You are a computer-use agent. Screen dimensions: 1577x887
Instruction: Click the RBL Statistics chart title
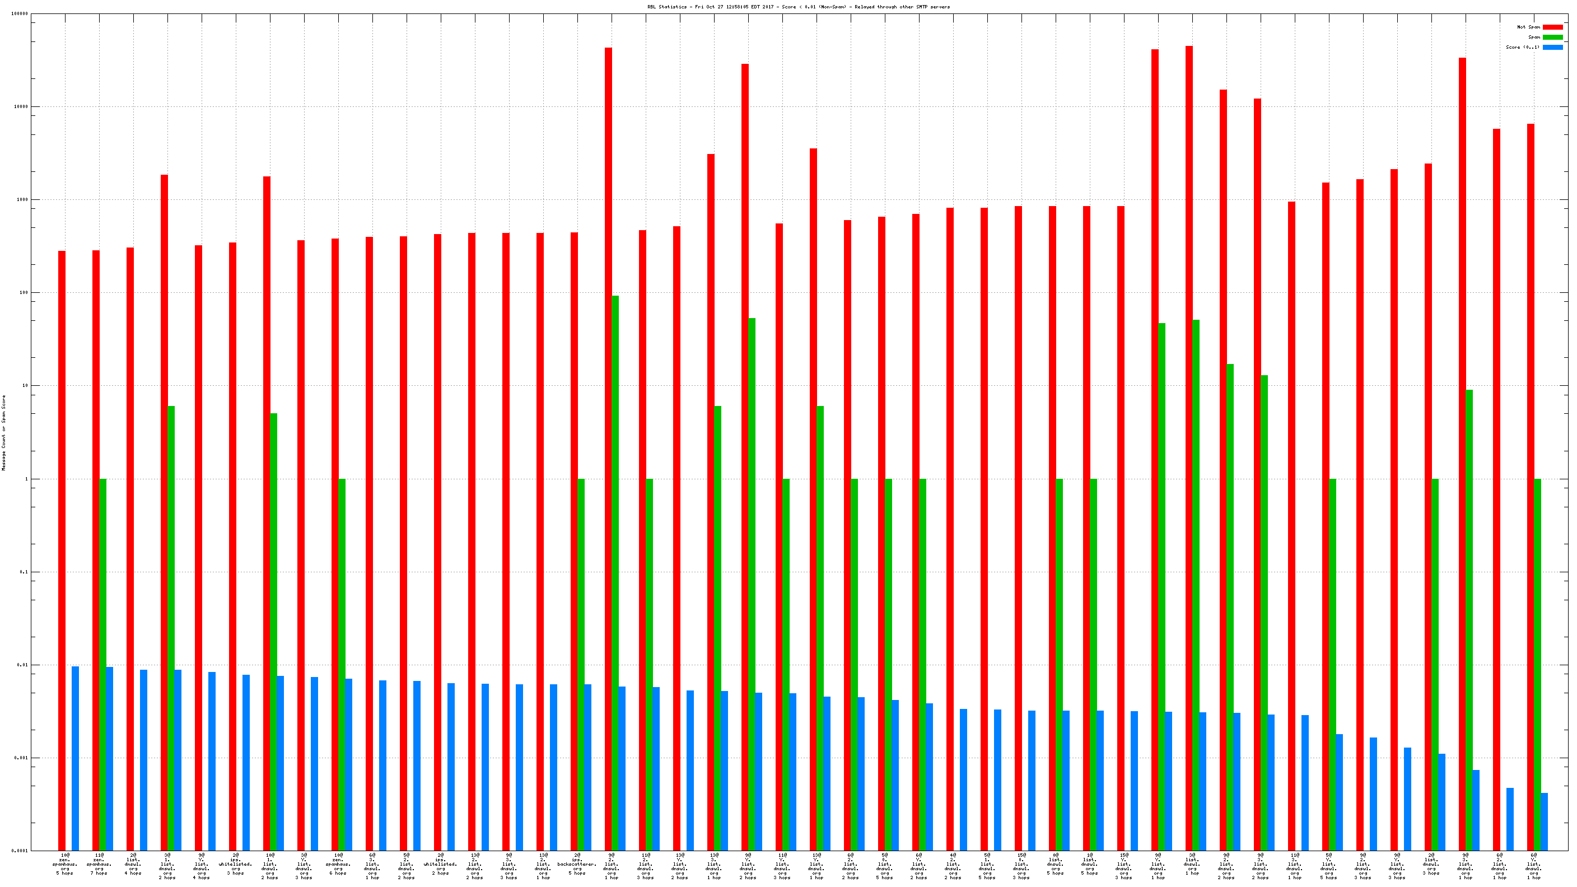coord(798,7)
